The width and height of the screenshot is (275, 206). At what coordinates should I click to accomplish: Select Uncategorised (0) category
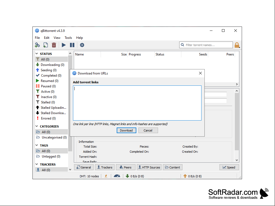(52, 137)
